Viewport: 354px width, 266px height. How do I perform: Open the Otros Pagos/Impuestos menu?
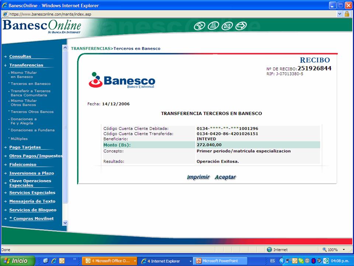click(x=36, y=156)
